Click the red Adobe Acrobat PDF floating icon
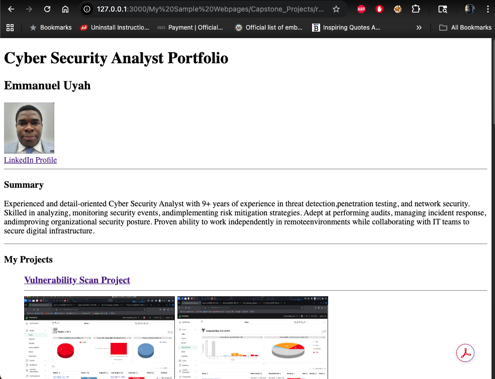This screenshot has height=379, width=495. pos(466,353)
